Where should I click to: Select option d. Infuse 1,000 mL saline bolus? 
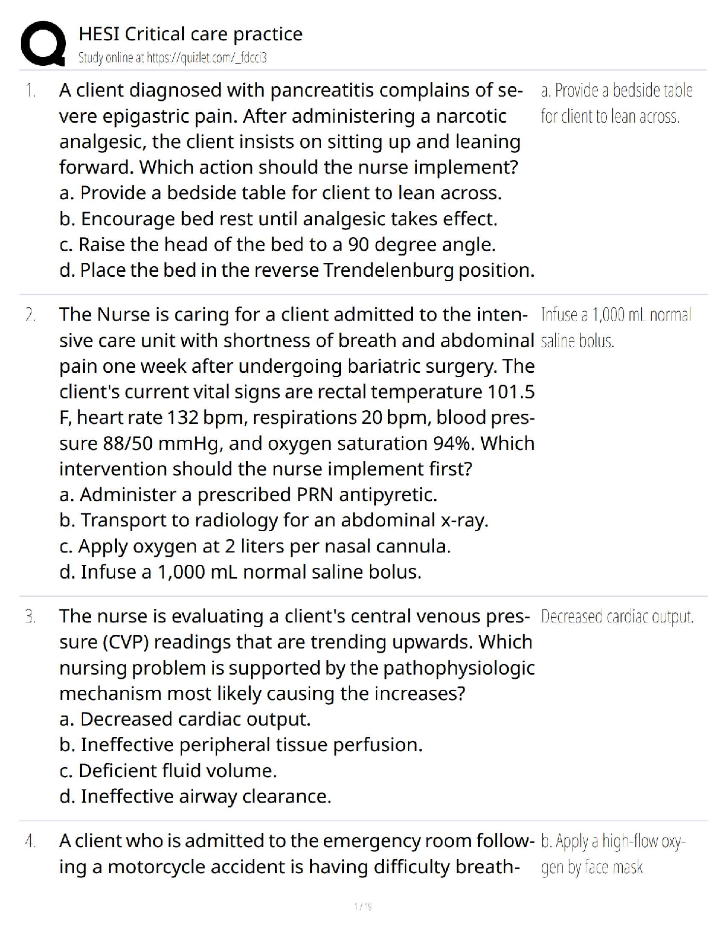click(x=240, y=572)
